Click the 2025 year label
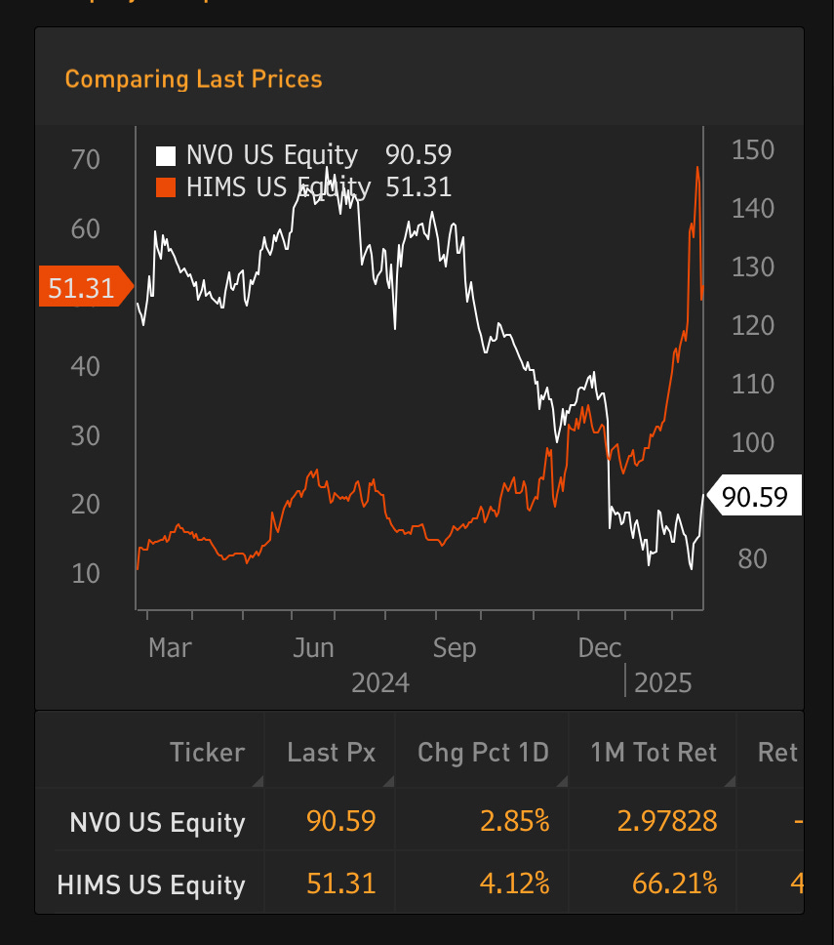The width and height of the screenshot is (834, 945). point(662,683)
